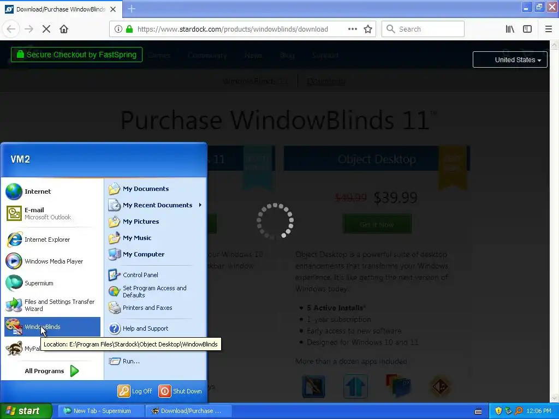This screenshot has height=419, width=559.
Task: Open the Library bookmarks icon
Action: pos(510,29)
